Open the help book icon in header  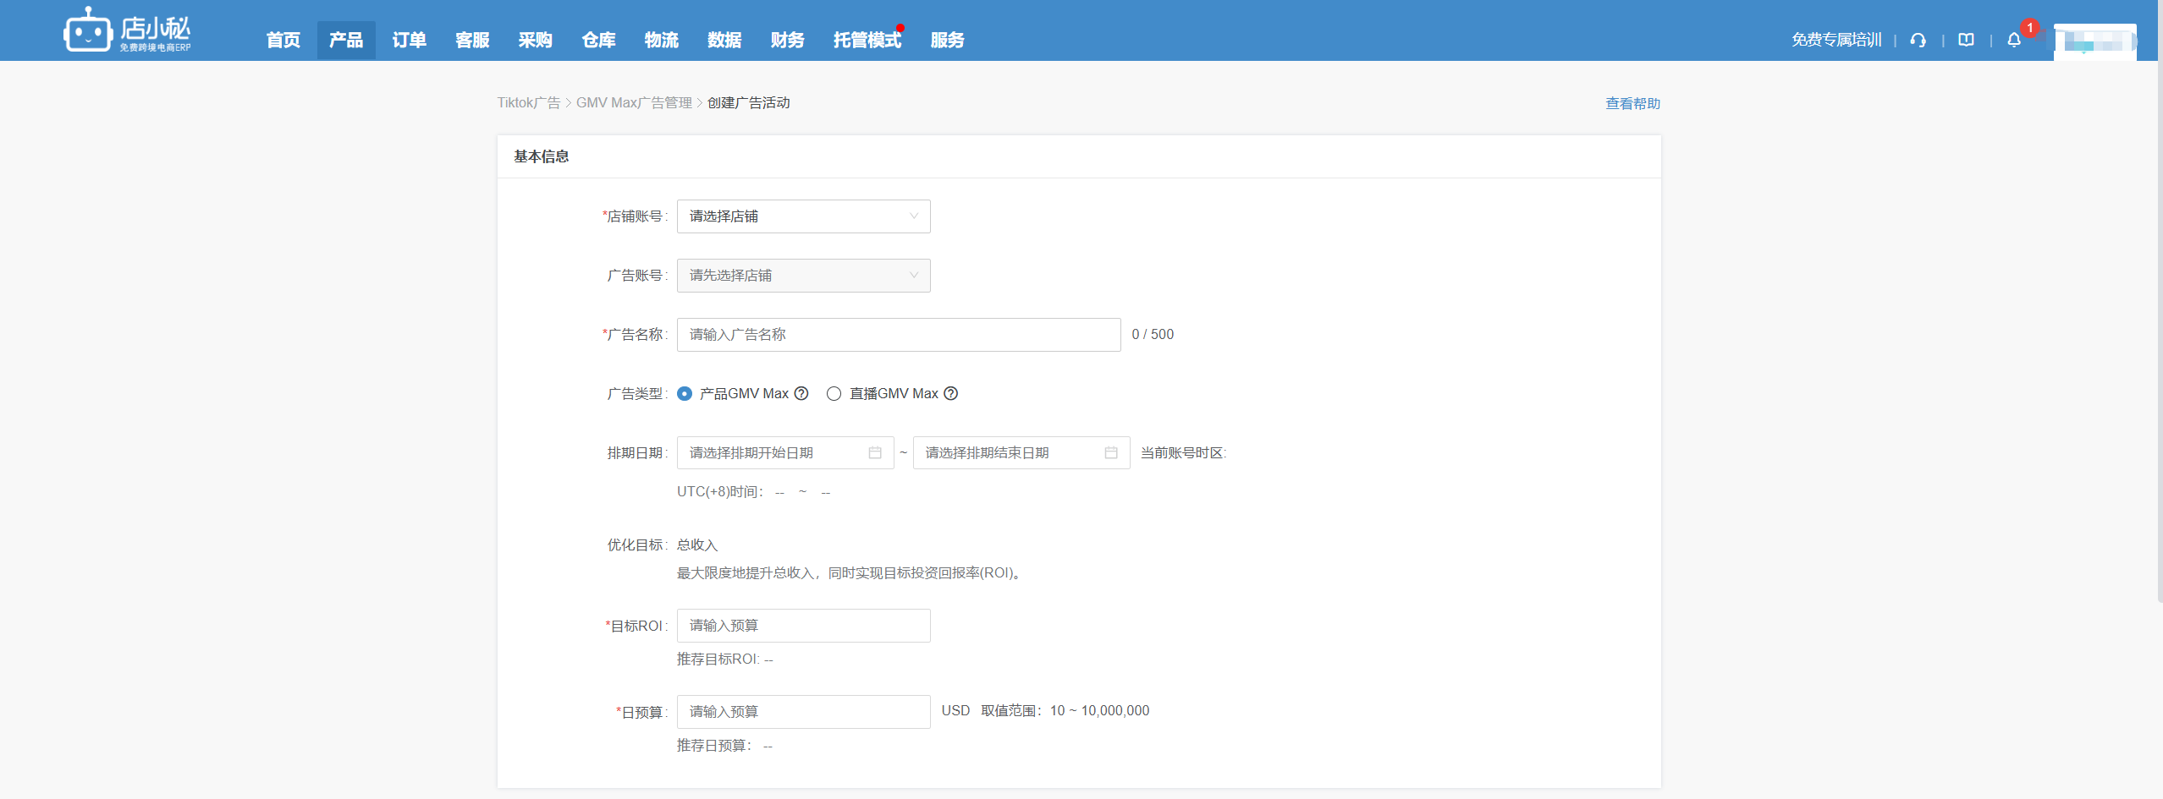[x=1966, y=41]
